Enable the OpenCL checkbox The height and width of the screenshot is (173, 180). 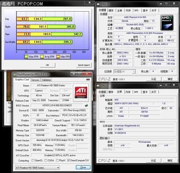33,160
